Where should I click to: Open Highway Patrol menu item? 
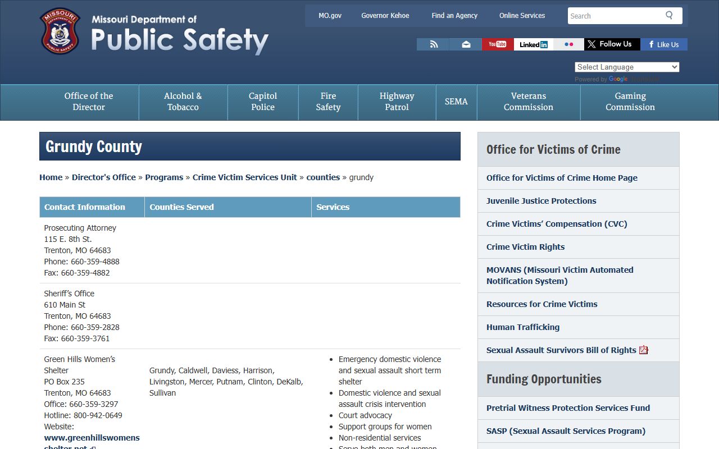[397, 102]
